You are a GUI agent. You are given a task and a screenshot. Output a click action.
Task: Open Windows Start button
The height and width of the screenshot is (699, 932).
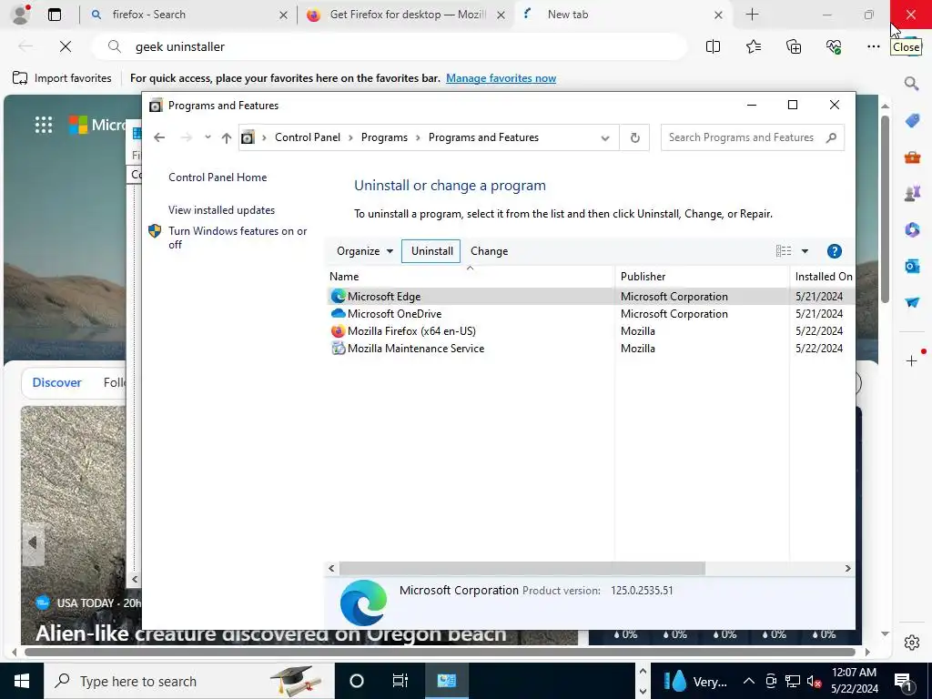(22, 681)
